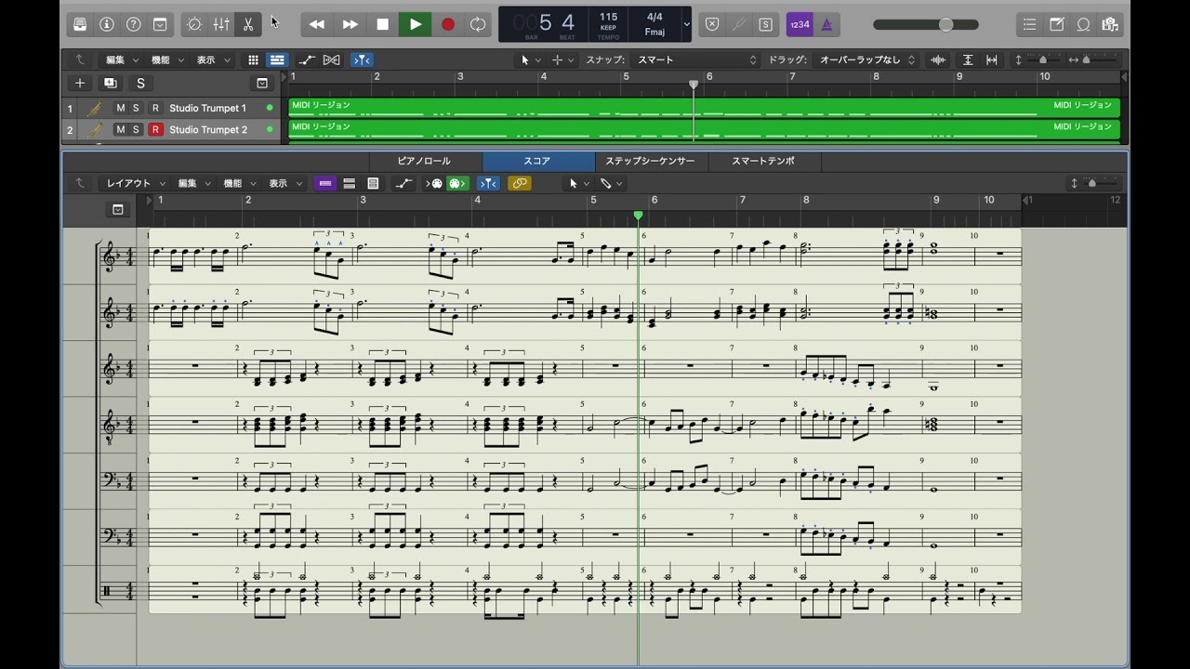Open the Loop Browser icon
This screenshot has width=1190, height=669.
[1083, 24]
